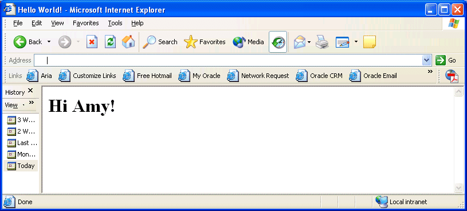Image resolution: width=467 pixels, height=211 pixels.
Task: Open the History View dropdown
Action: point(15,105)
